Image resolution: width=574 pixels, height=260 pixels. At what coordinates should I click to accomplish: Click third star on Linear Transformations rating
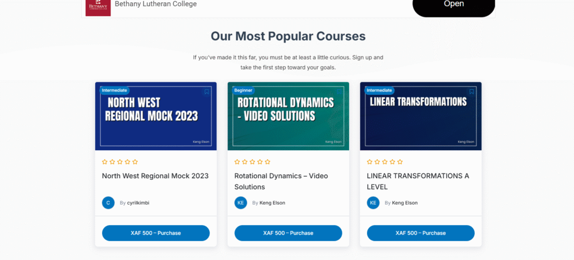pyautogui.click(x=385, y=162)
